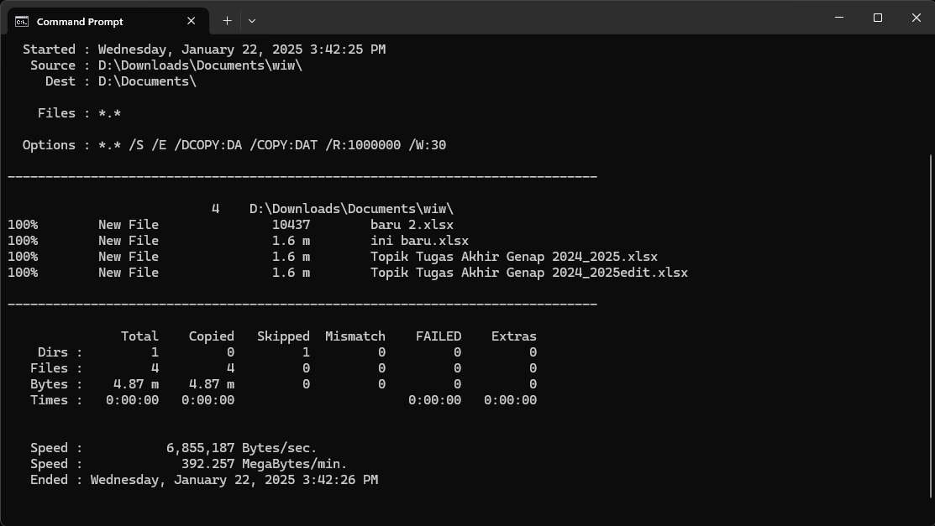935x526 pixels.
Task: Click the Ended timestamp 3:42:26 PM
Action: (x=340, y=480)
